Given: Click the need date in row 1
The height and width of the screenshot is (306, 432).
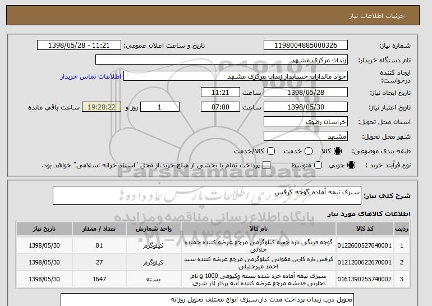Looking at the screenshot, I should pyautogui.click(x=44, y=245).
